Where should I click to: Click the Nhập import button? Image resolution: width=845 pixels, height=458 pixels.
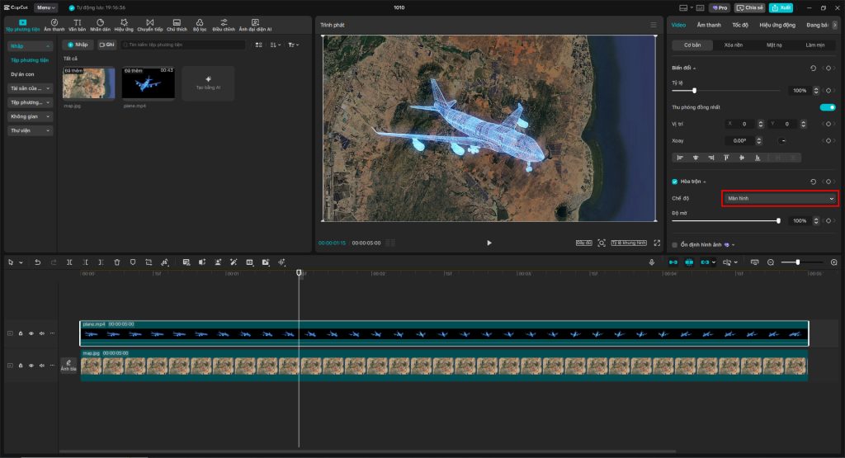pos(78,45)
